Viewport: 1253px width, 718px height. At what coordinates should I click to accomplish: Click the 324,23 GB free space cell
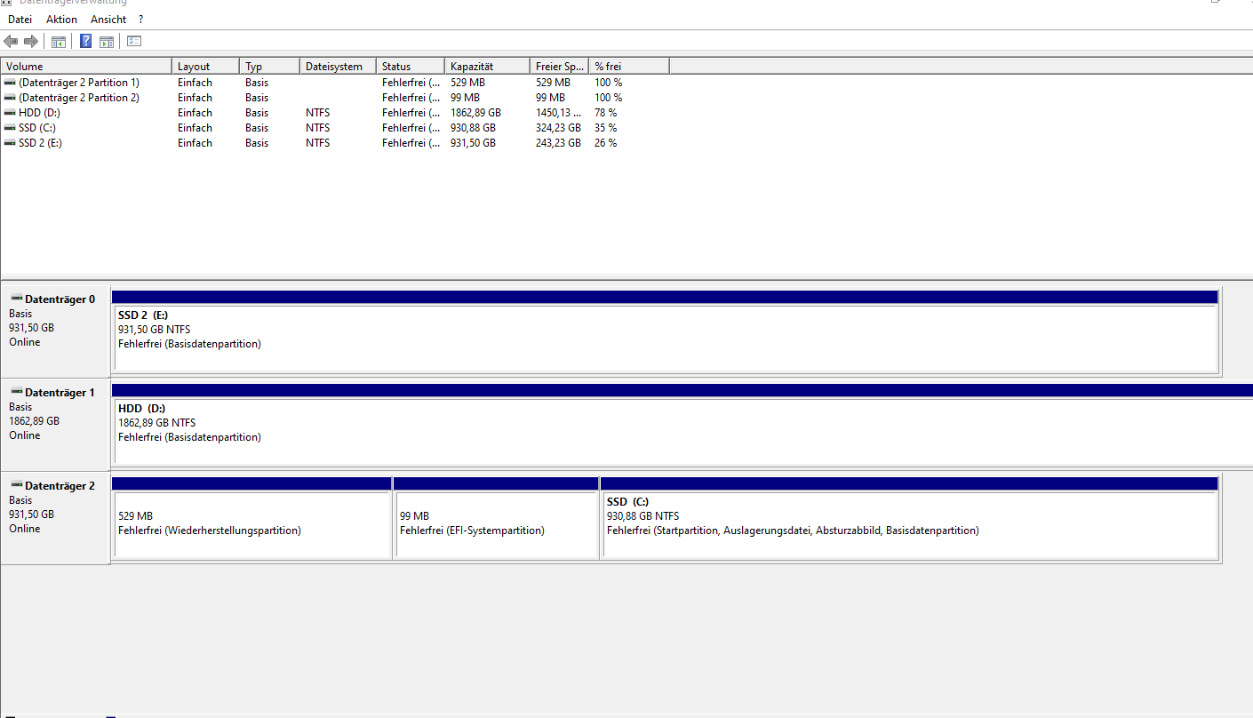coord(558,128)
